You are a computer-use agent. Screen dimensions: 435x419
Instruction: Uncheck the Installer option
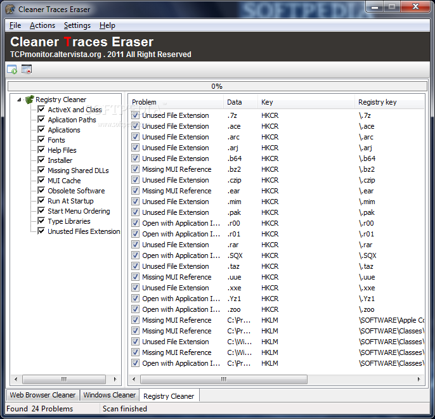(41, 160)
